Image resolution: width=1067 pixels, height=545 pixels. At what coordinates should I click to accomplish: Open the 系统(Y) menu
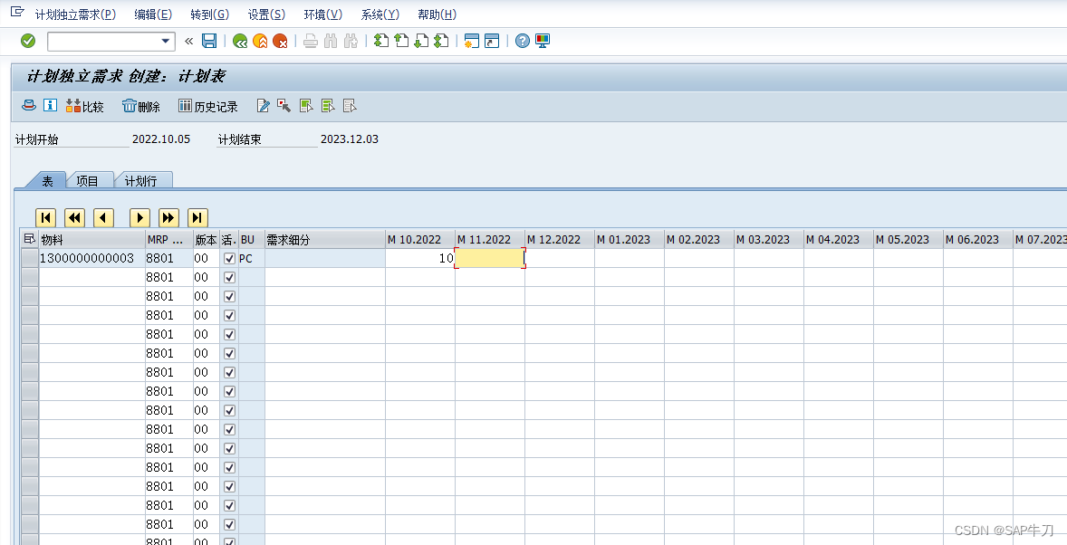380,14
